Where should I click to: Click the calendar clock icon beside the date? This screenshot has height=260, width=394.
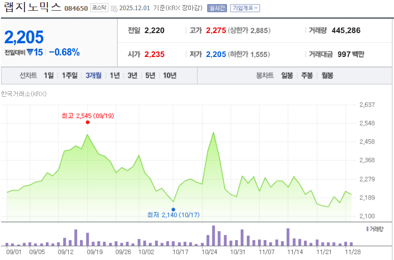[x=114, y=9]
